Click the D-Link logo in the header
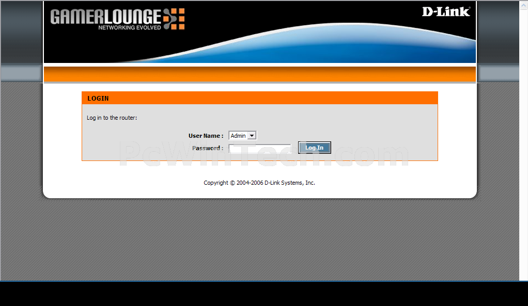 pyautogui.click(x=446, y=12)
